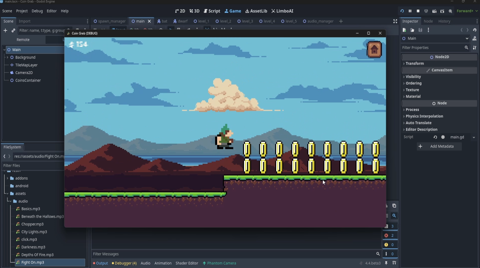The width and height of the screenshot is (480, 268).
Task: Open the main.gd script dropdown arrow
Action: pos(474,137)
